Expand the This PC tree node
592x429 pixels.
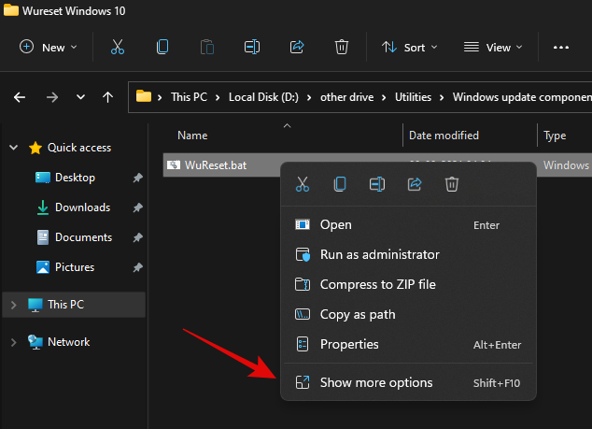coord(13,305)
